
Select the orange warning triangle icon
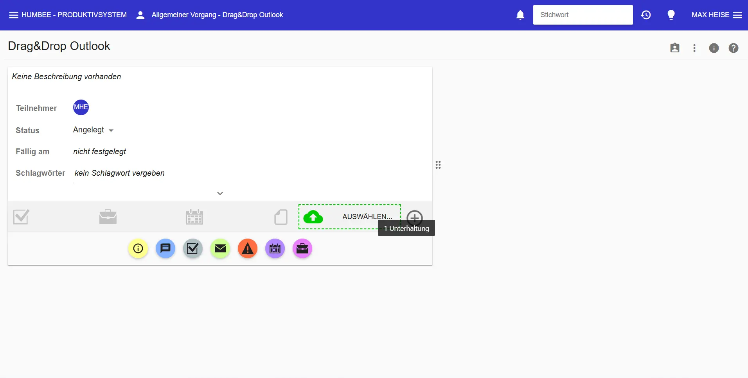coord(248,248)
